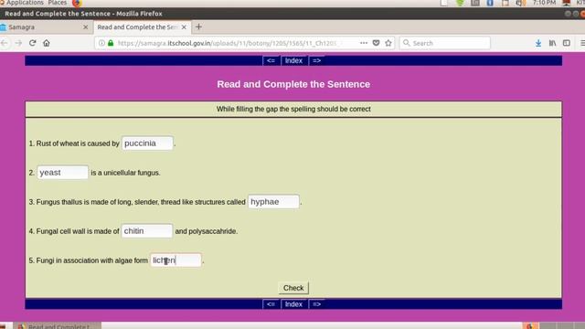The height and width of the screenshot is (329, 585).
Task: Focus the hyphae answer field
Action: (273, 202)
